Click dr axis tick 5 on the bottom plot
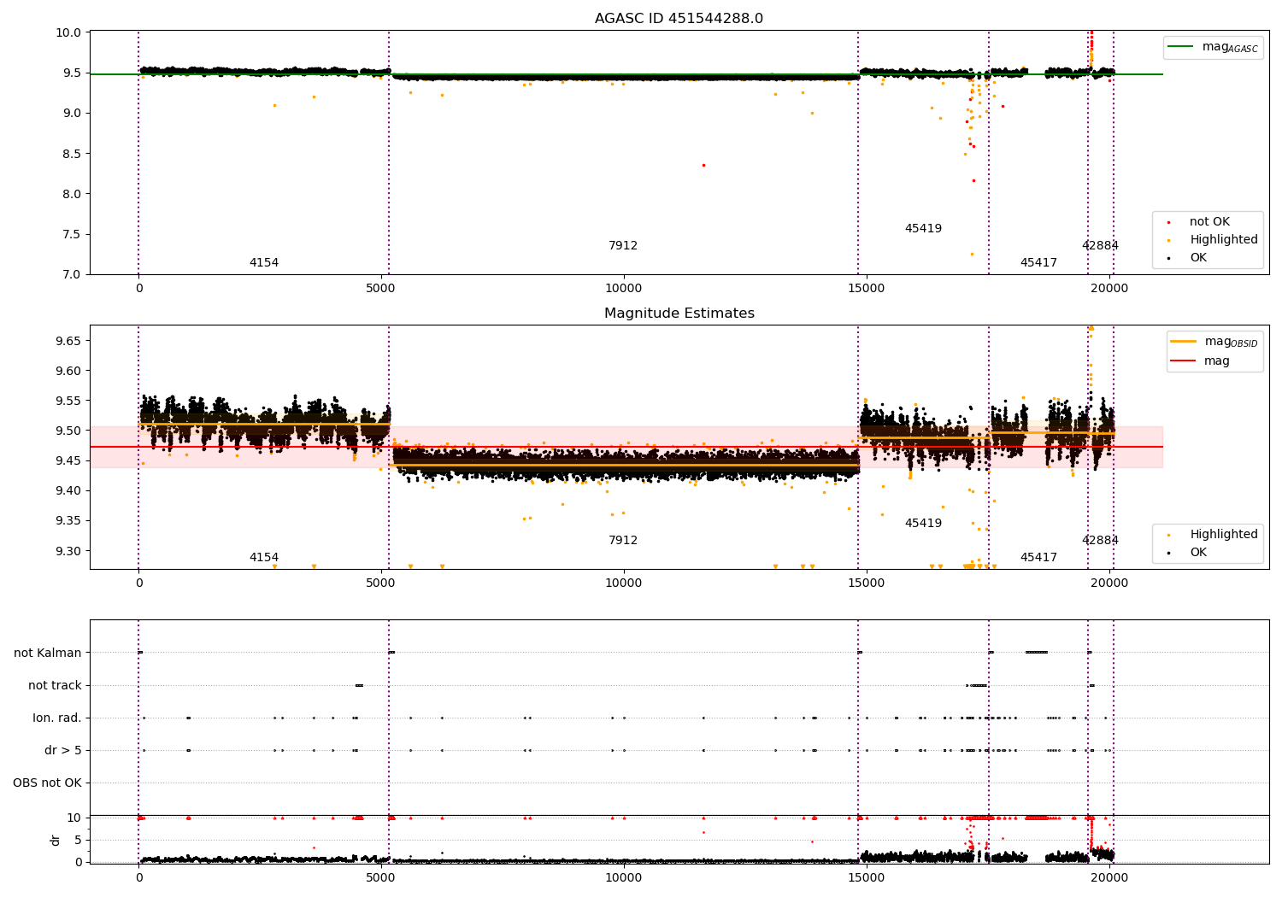This screenshot has width=1282, height=897. click(x=79, y=841)
